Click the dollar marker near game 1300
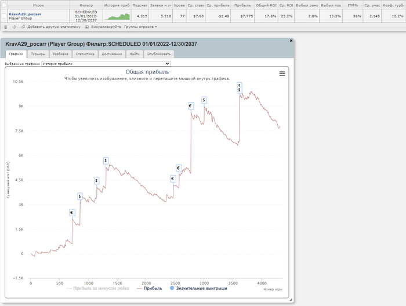Screen dimensions: 406x306 [x=106, y=161]
